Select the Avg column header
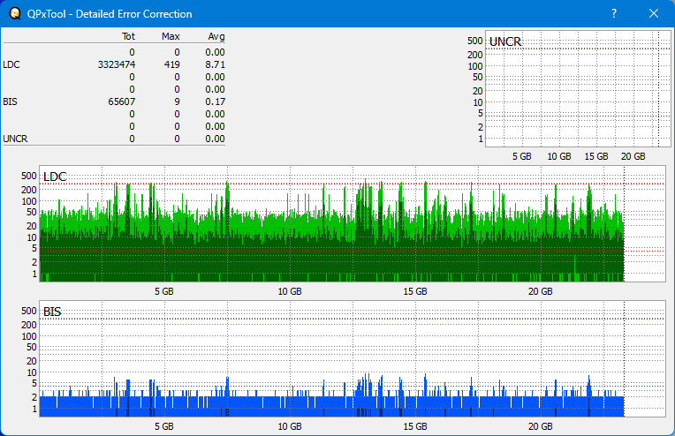The height and width of the screenshot is (436, 675). coord(216,36)
